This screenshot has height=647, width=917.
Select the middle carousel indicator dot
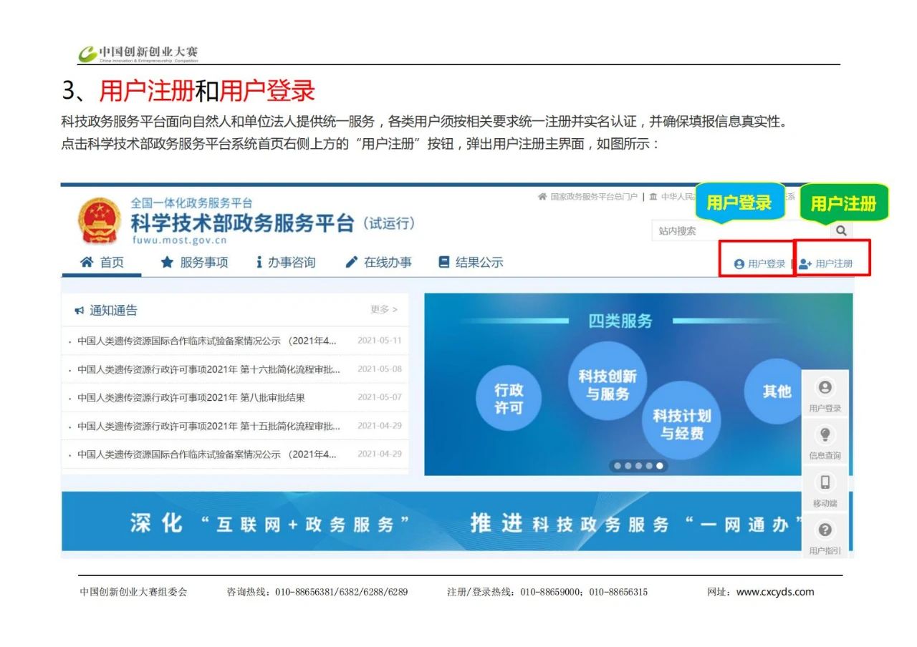click(638, 466)
